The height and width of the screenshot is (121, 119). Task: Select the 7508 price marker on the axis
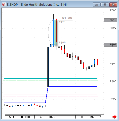[111, 45]
